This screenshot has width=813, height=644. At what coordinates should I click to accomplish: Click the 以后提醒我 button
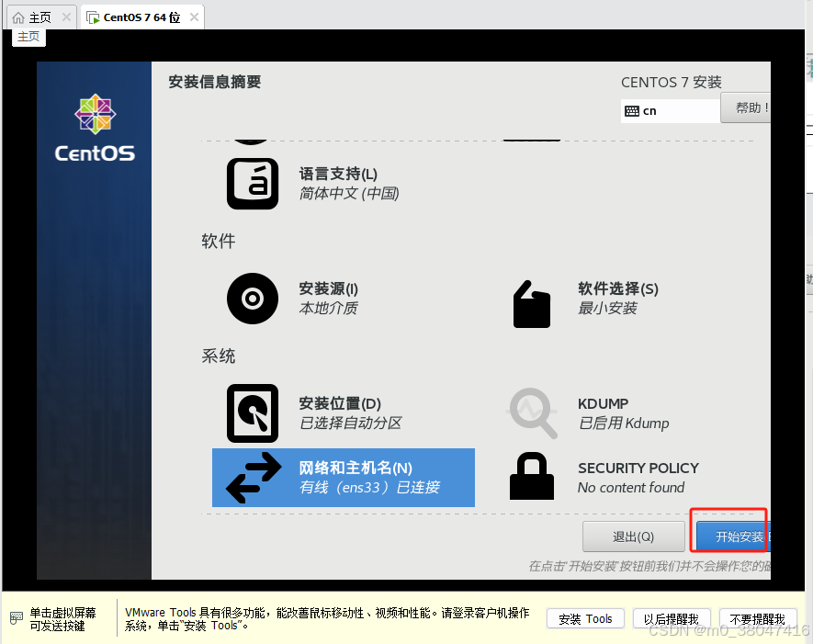pos(672,619)
